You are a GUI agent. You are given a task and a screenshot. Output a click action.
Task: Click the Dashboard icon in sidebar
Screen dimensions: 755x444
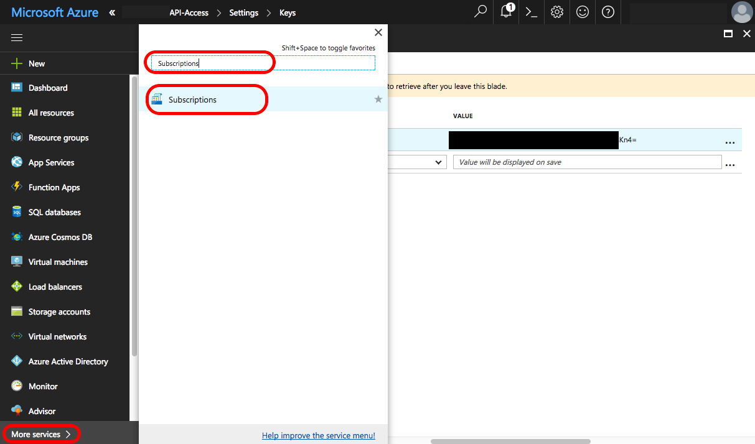tap(17, 88)
